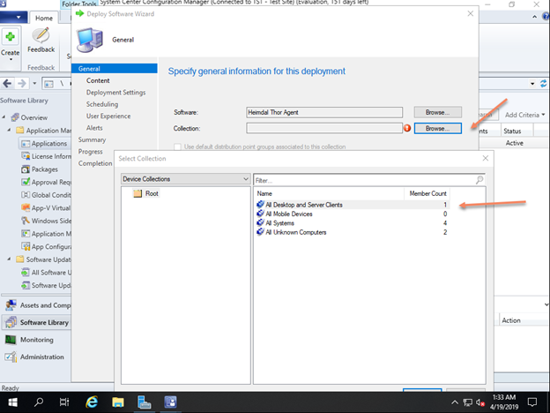
Task: Select Root folder in collection tree
Action: [146, 193]
